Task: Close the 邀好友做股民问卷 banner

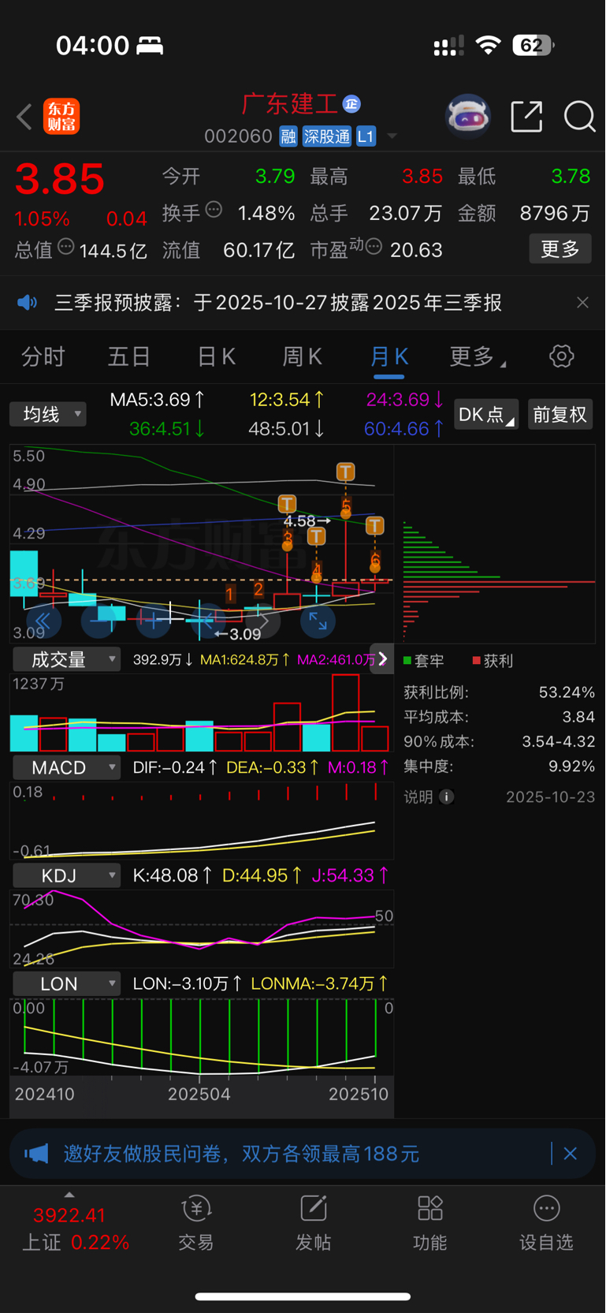Action: click(571, 1154)
